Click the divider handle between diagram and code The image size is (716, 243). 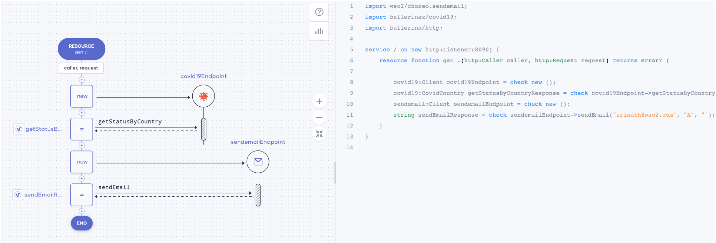(335, 173)
